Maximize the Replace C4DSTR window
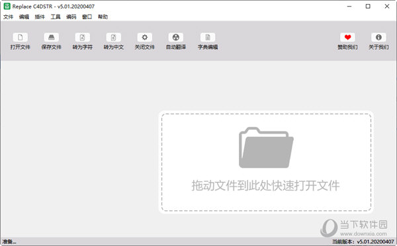The image size is (397, 246). 368,7
